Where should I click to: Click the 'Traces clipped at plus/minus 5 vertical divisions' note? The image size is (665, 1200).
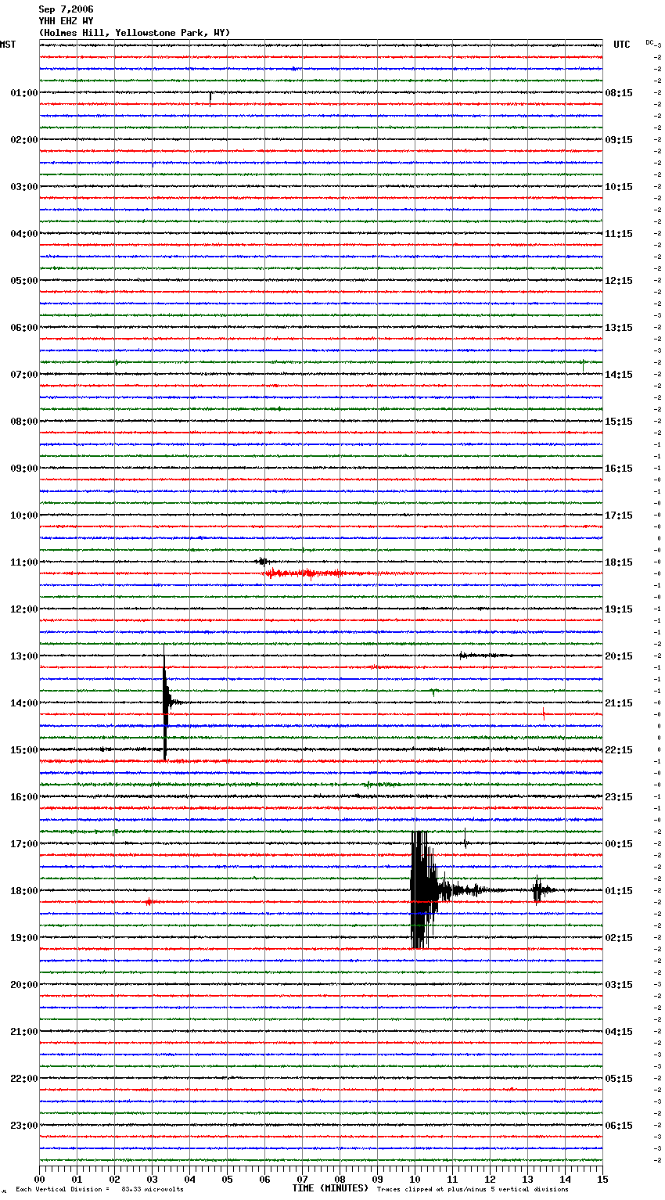tap(473, 1189)
